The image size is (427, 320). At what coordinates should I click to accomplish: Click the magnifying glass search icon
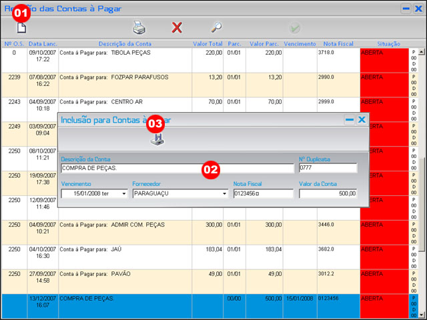[x=216, y=28]
